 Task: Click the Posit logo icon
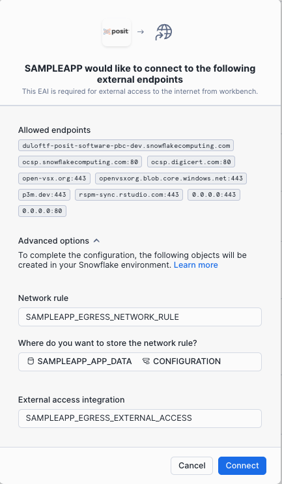[117, 32]
